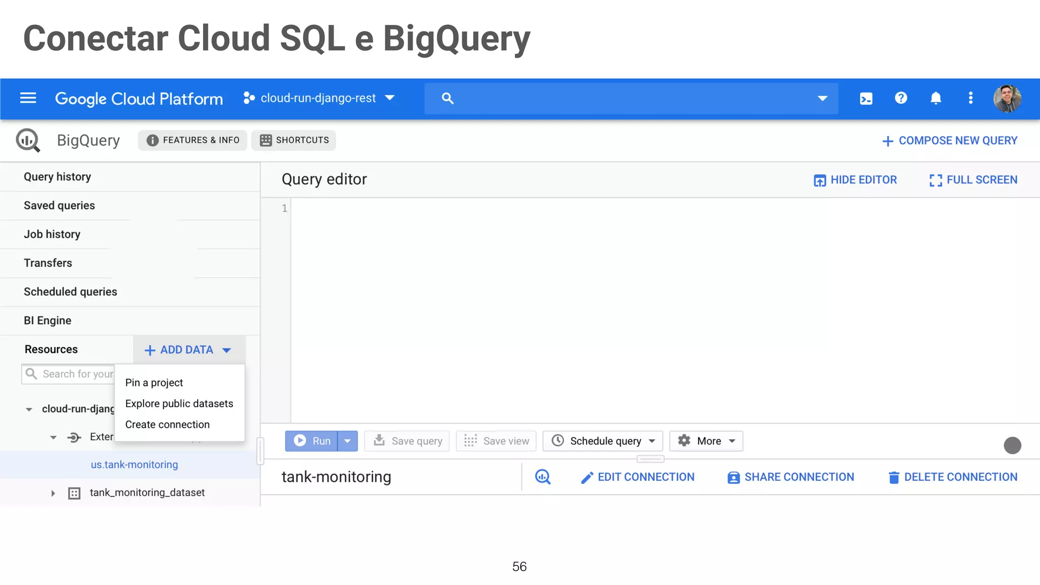Go to BI Engine
This screenshot has width=1040, height=585.
pos(130,320)
